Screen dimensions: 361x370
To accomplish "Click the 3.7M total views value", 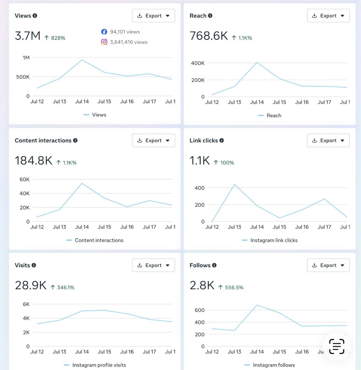I will (28, 36).
